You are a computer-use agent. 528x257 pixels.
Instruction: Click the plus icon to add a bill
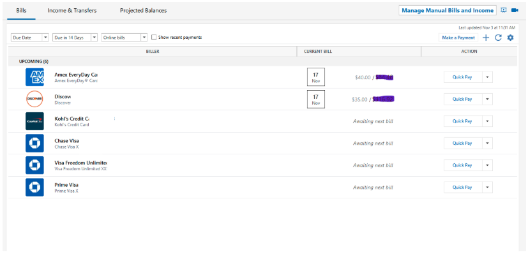click(x=486, y=38)
